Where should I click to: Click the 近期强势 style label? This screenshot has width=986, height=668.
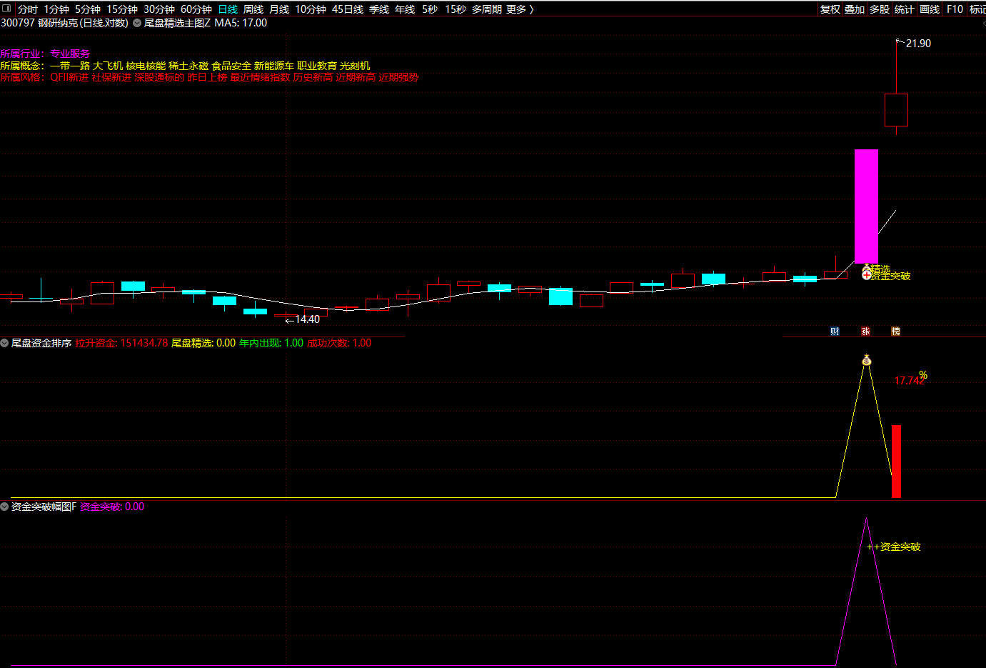(x=398, y=77)
